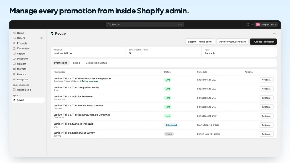
Task: Click Open Revup Dashboard button
Action: point(232,42)
